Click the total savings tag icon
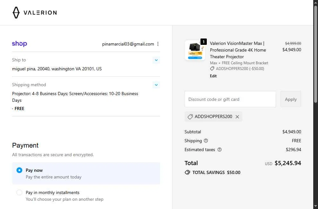 pyautogui.click(x=187, y=172)
